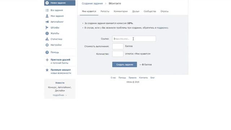
Task: Click the Новости heading
Action: [x=60, y=83]
